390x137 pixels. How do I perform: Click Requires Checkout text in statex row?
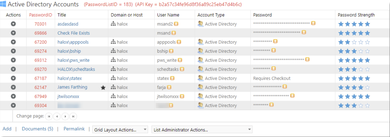272,78
